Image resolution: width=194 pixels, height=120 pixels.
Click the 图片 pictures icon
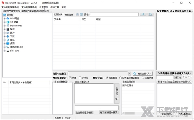8,33
